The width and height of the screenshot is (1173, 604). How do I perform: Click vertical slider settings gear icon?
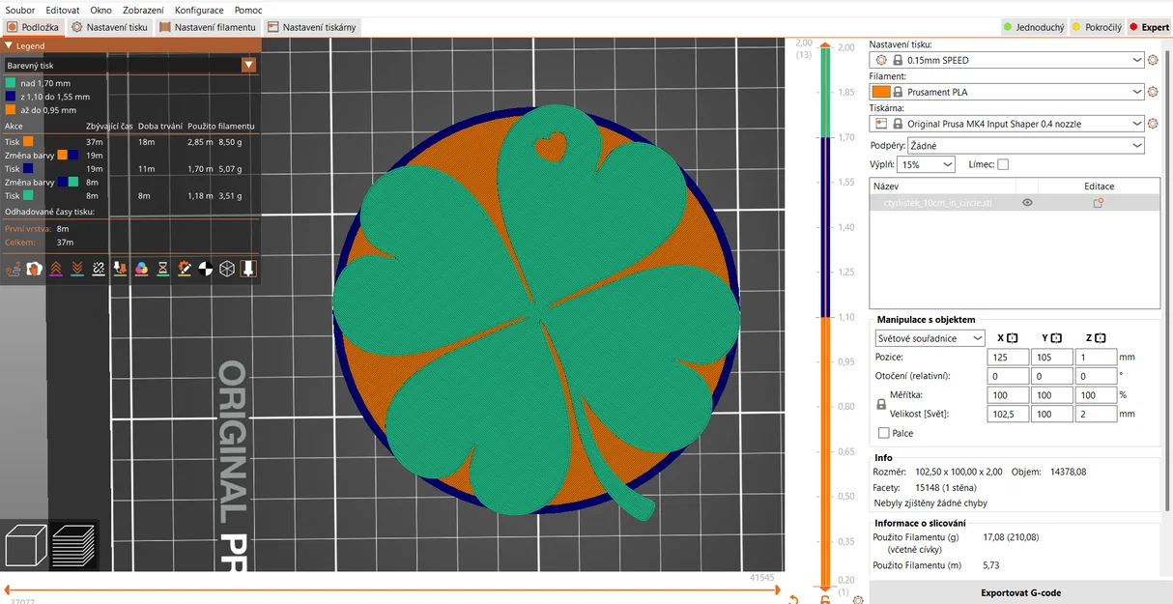click(859, 599)
